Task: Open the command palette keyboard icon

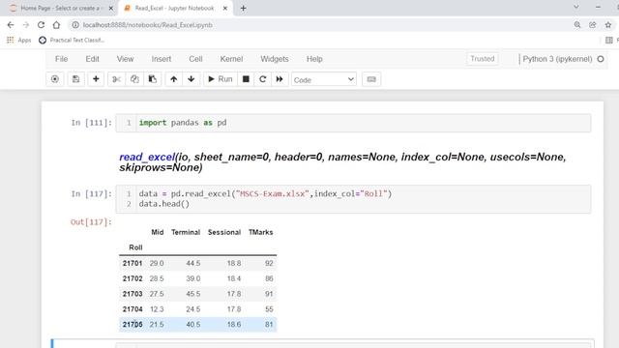Action: pos(371,79)
